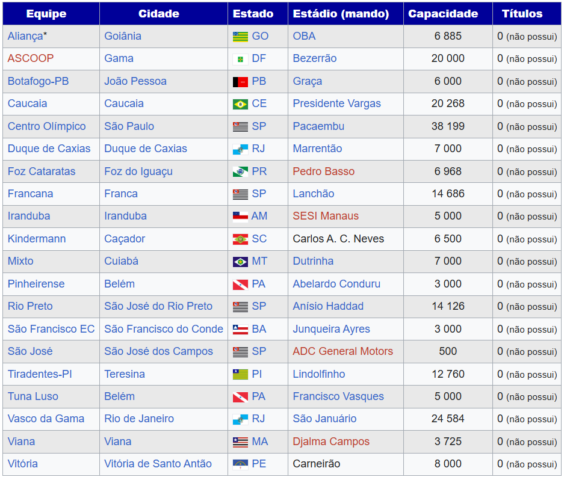
Task: Follow the São José do Rio Preto city link
Action: point(158,306)
